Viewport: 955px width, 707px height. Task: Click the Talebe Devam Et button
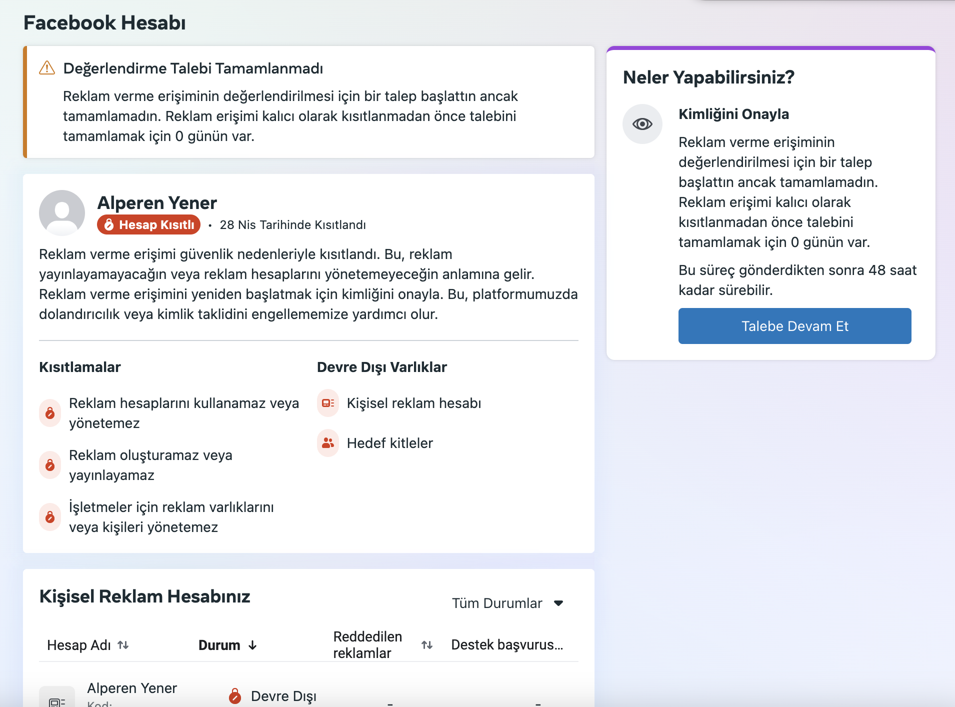coord(794,326)
